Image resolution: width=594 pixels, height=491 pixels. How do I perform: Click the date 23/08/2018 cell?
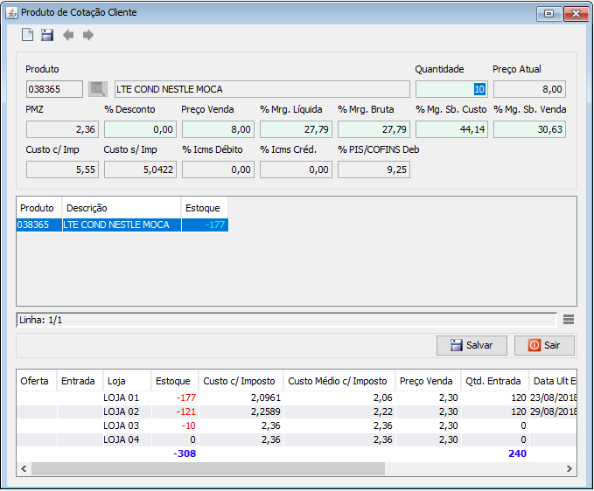(x=553, y=398)
